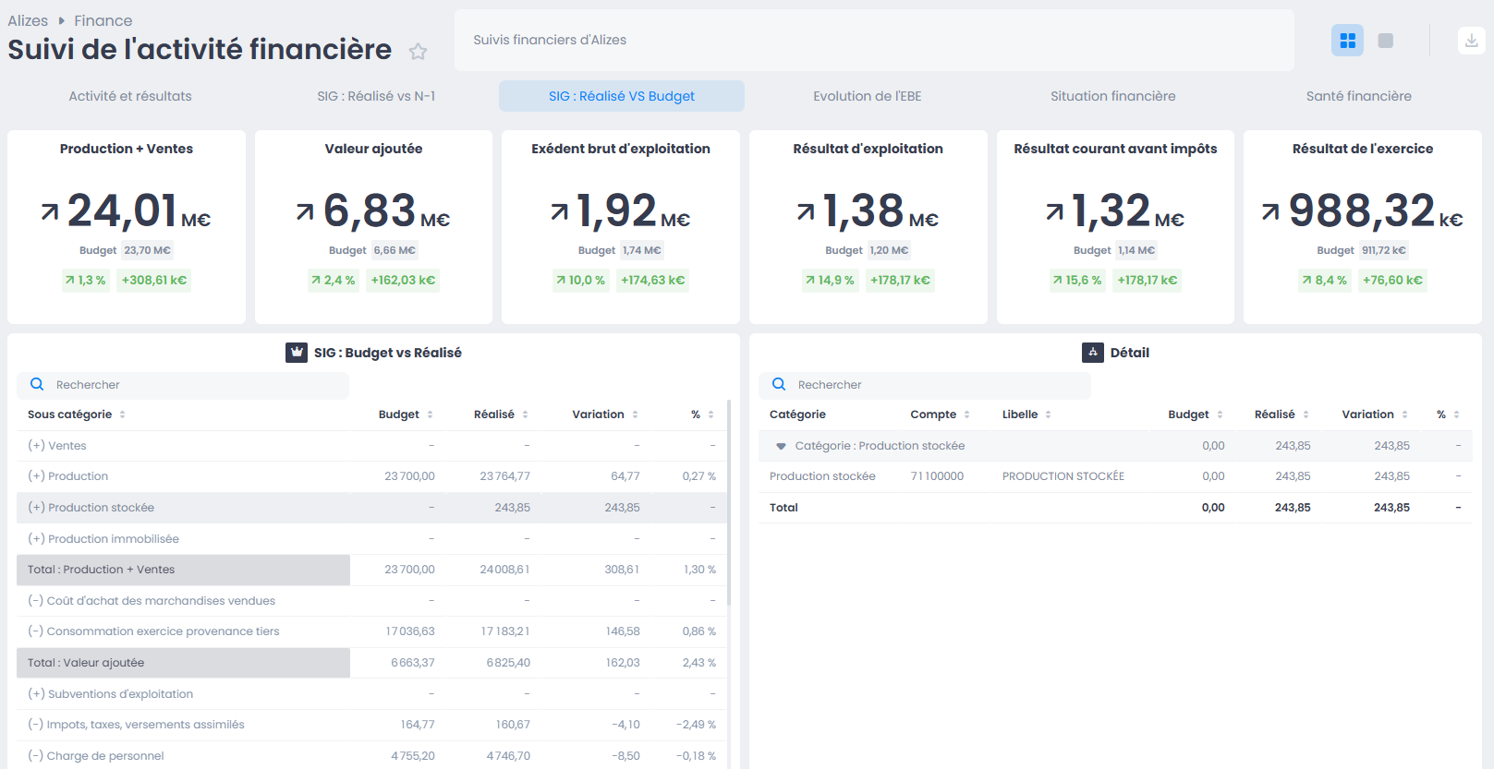The image size is (1494, 769).
Task: Switch to grid layout view
Action: pos(1347,41)
